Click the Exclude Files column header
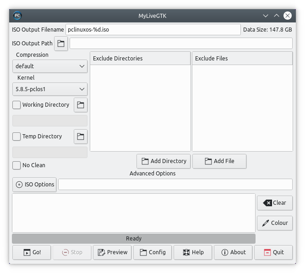The height and width of the screenshot is (273, 305). 242,58
